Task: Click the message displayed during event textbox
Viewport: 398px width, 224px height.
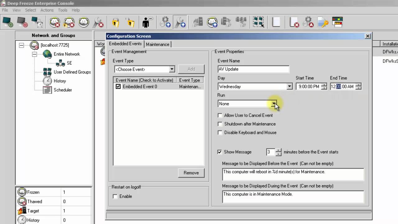Action: [x=293, y=197]
